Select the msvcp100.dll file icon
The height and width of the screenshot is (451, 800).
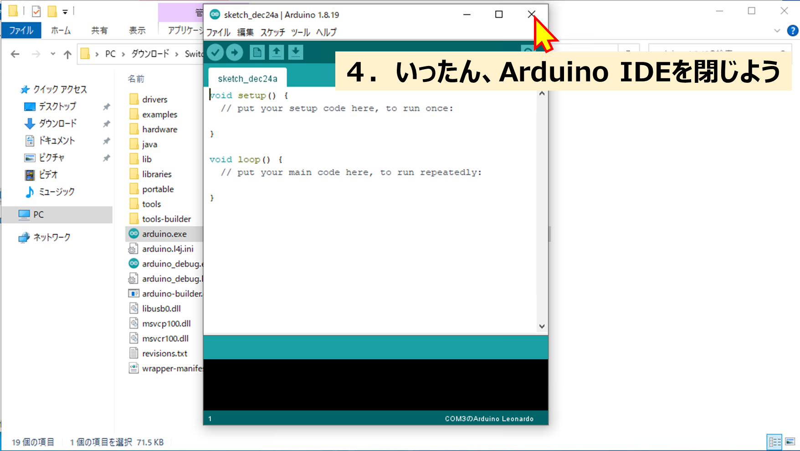(x=133, y=324)
